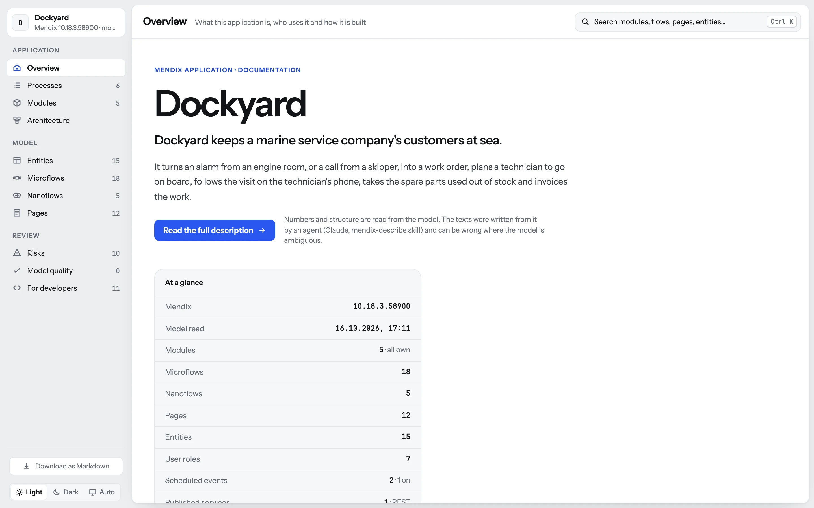
Task: Switch theme to Dark mode
Action: click(66, 492)
